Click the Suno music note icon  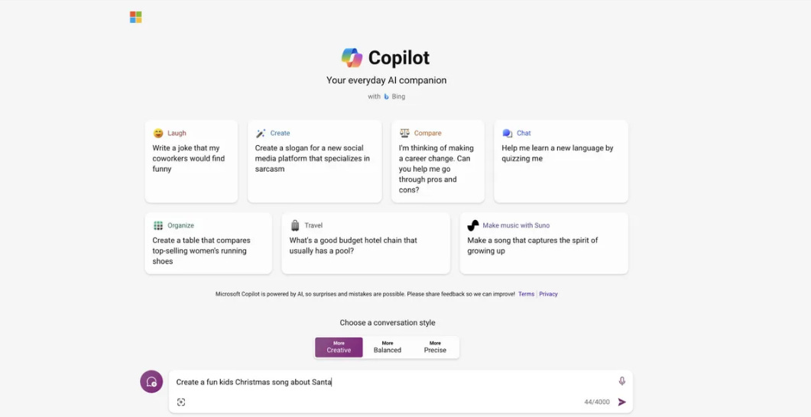(x=473, y=225)
